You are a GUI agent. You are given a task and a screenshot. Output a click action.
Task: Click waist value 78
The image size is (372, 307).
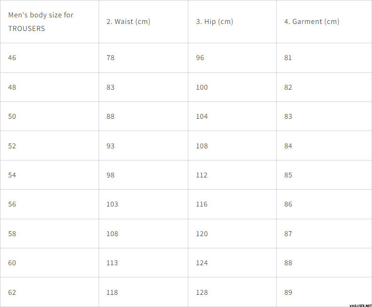click(x=110, y=58)
